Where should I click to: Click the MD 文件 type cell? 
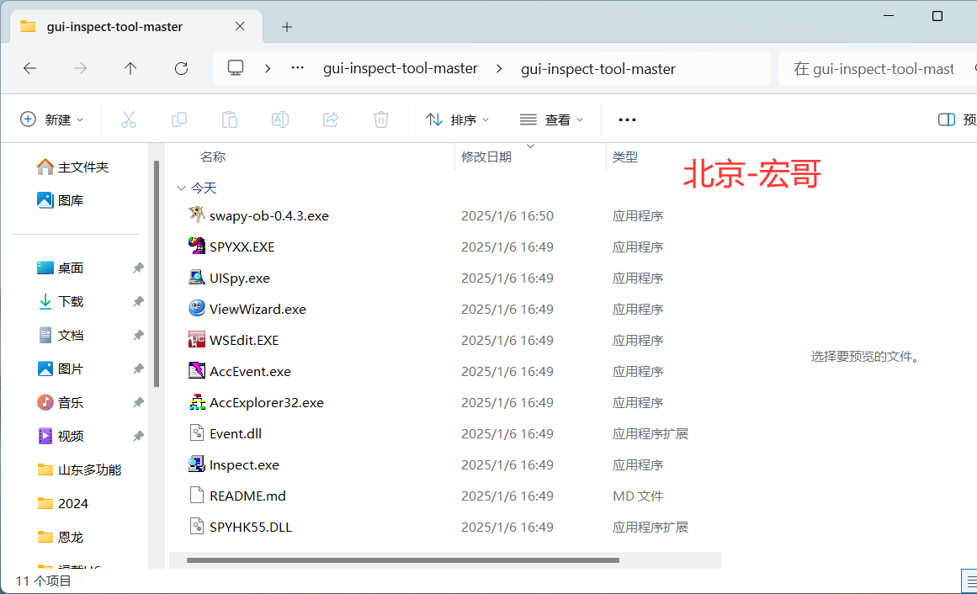pos(637,496)
